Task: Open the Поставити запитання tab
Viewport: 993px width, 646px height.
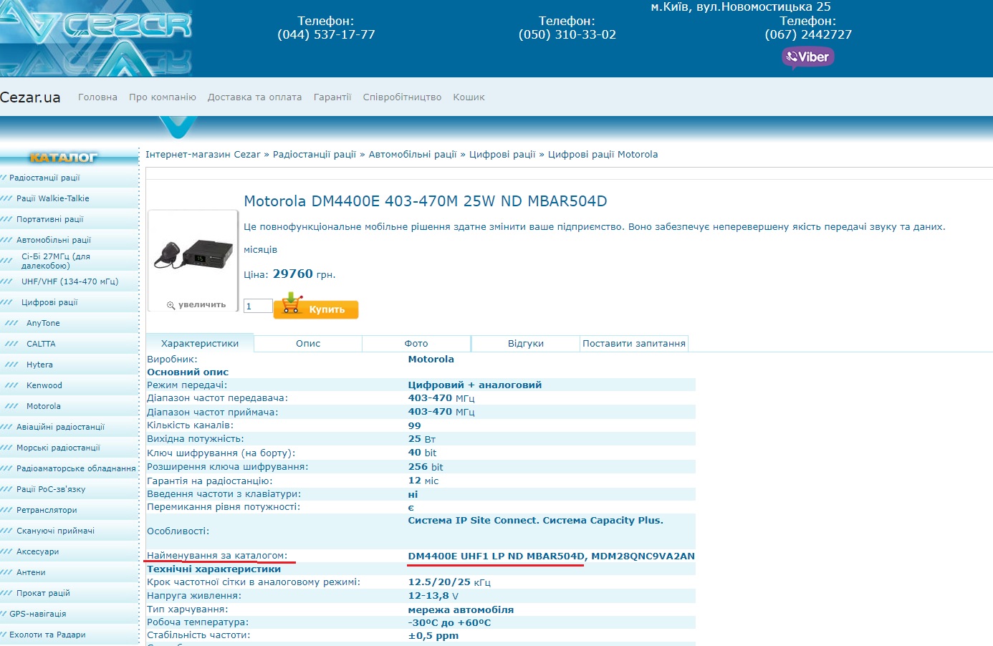Action: pyautogui.click(x=633, y=344)
